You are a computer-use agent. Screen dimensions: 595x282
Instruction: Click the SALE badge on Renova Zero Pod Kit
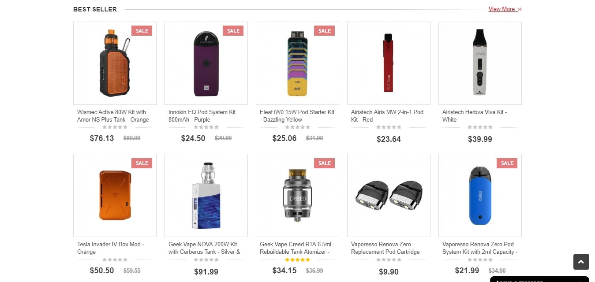[x=507, y=163]
